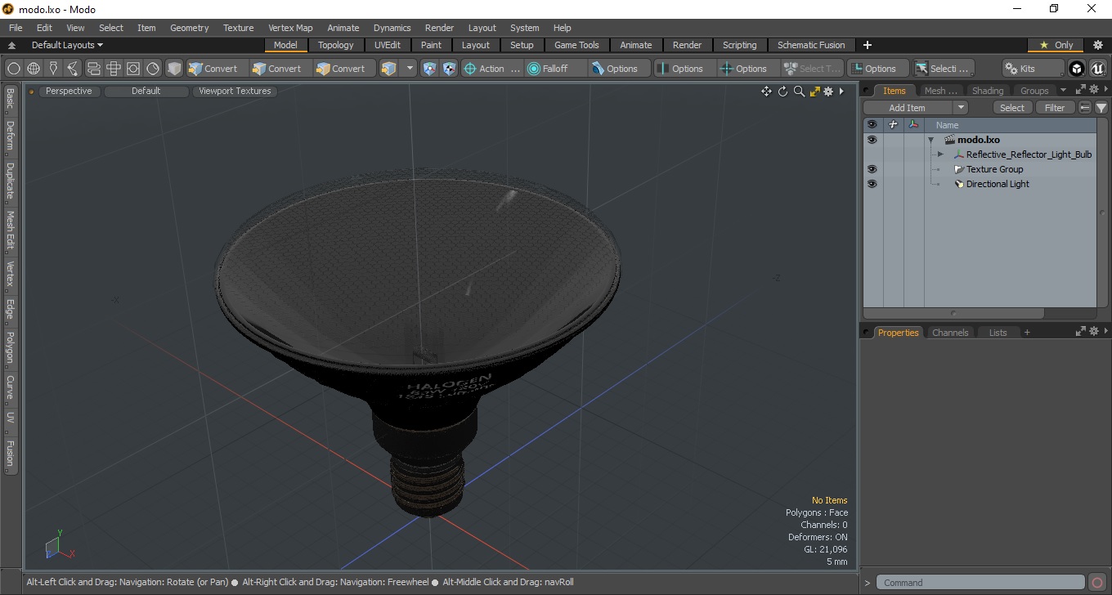Click the Items panel gear settings icon
1112x595 pixels.
click(x=1093, y=91)
